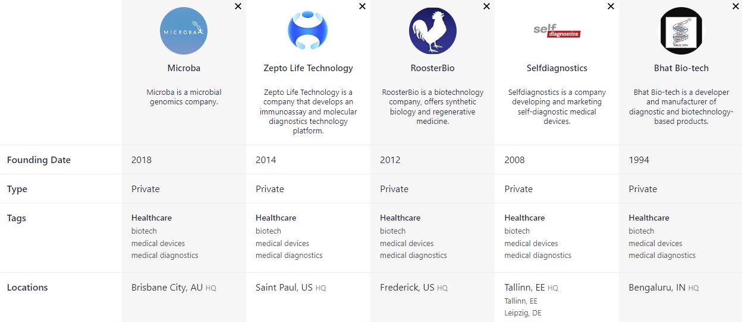
Task: Click medical diagnostics tag under RoosterBio
Action: click(413, 256)
